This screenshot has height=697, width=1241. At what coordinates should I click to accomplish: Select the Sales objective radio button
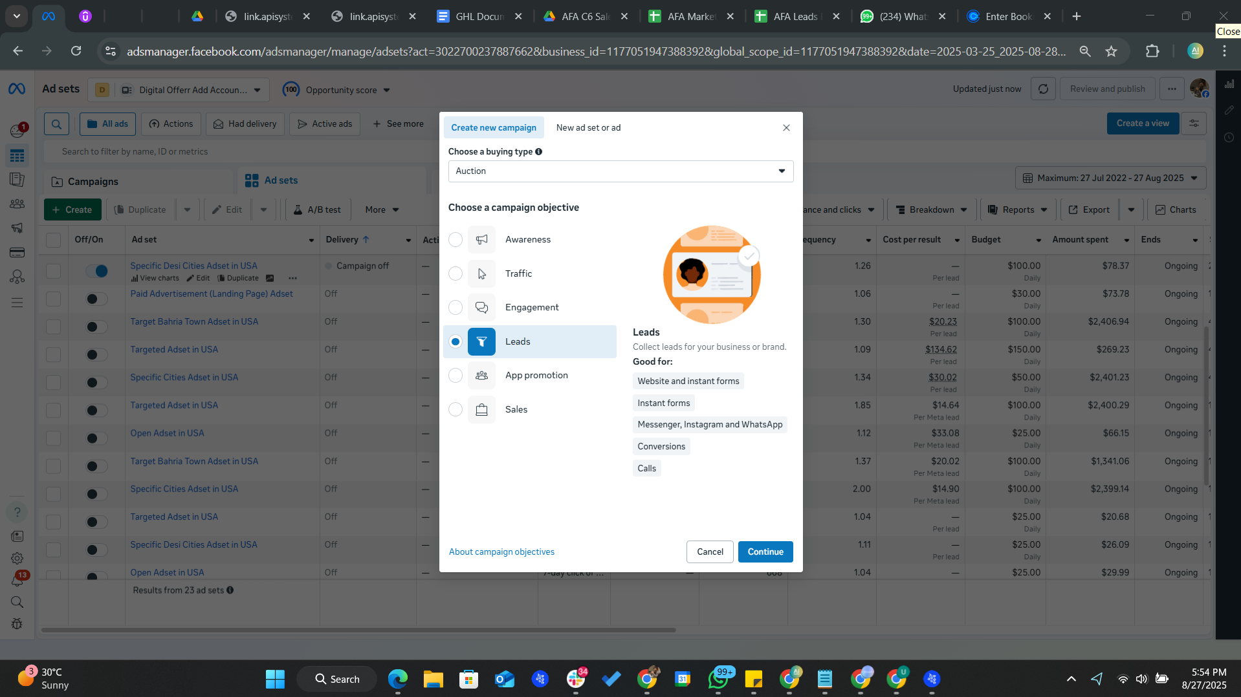point(456,409)
